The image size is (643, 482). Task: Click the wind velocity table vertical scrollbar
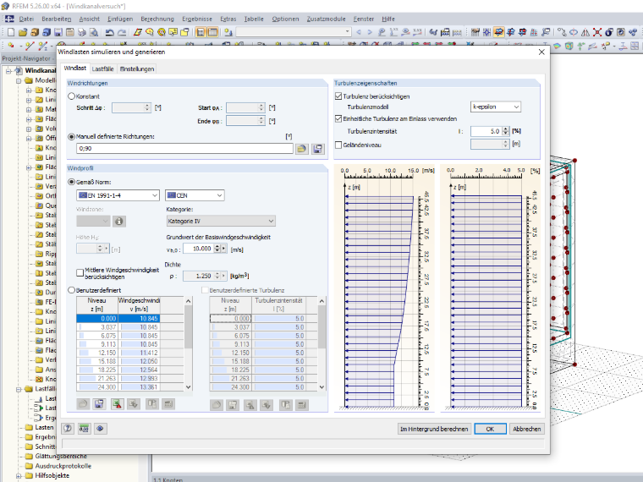point(188,344)
